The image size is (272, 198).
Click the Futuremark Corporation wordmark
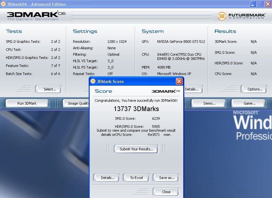coord(247,16)
